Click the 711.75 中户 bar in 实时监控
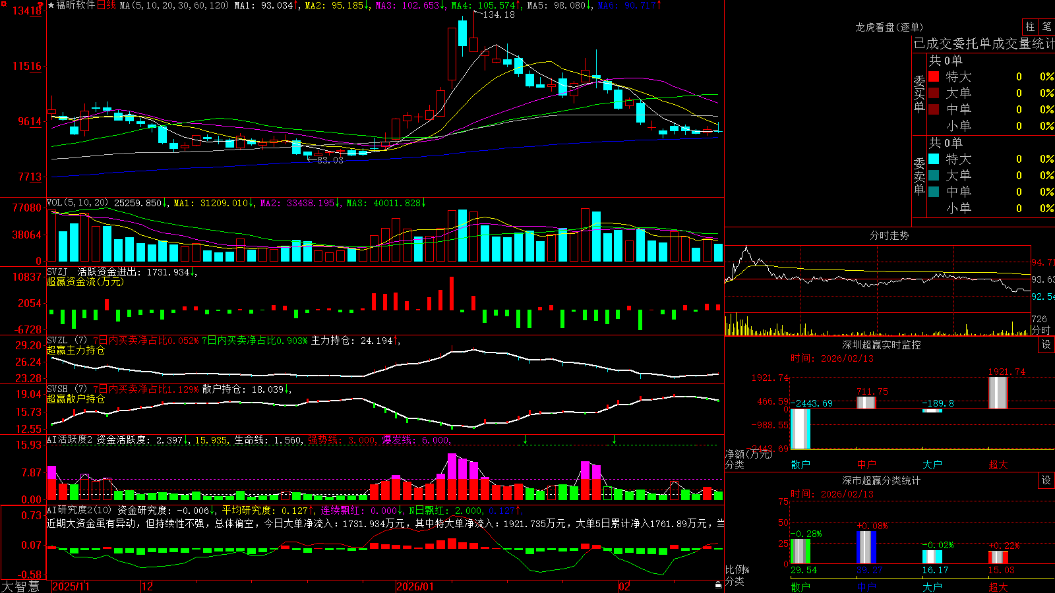Screen dimensions: 1055x593 coord(866,403)
